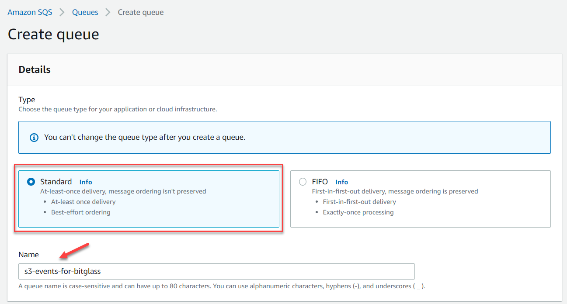Click the breadcrumb chevron after Queues
567x304 pixels.
pyautogui.click(x=107, y=12)
